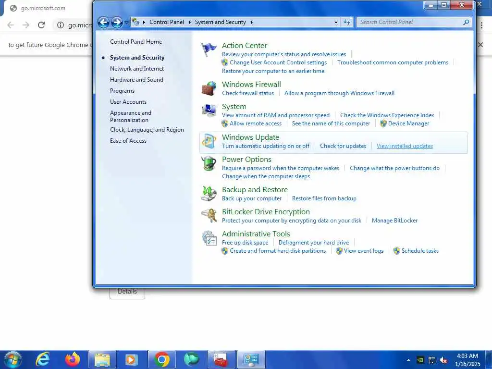
Task: Select Programs category in sidebar
Action: pyautogui.click(x=122, y=91)
